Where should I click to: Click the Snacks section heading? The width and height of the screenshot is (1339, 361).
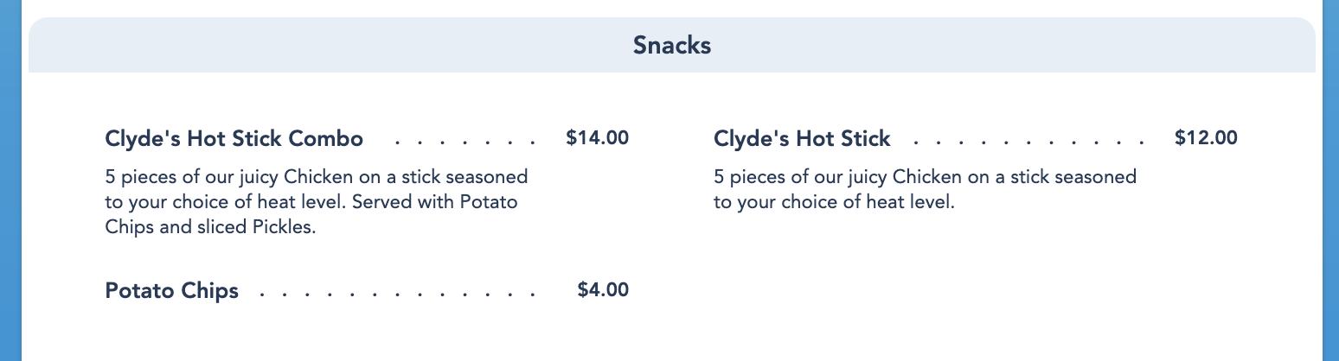click(x=671, y=45)
